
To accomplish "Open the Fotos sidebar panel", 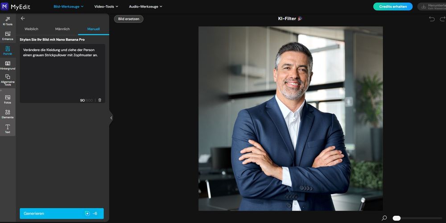I will (8, 99).
